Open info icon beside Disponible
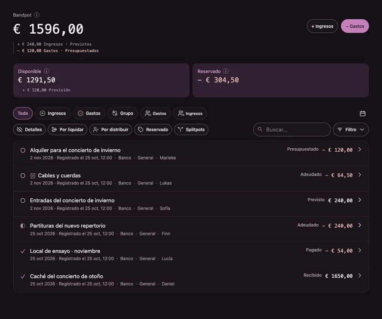 46,71
